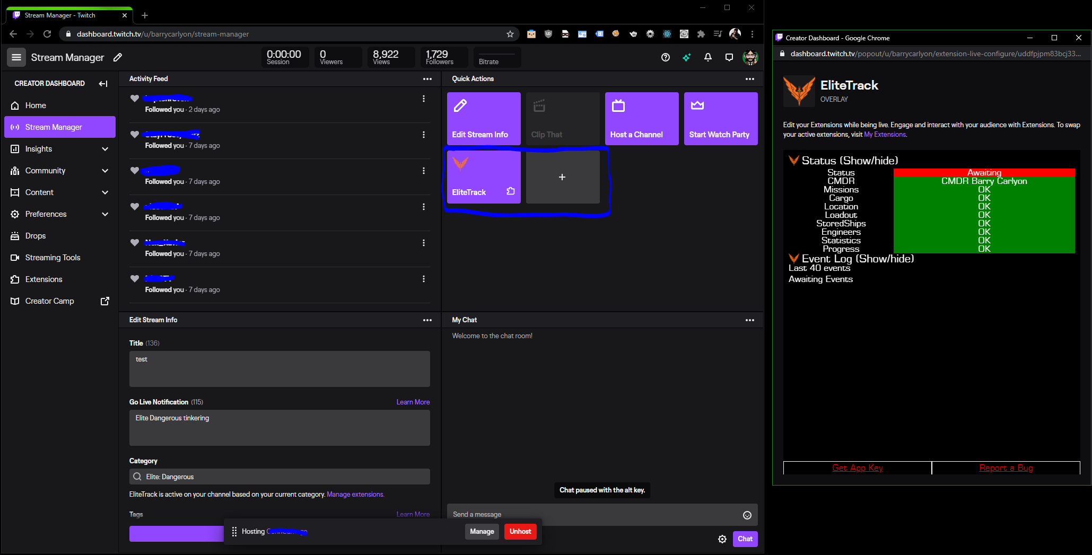Click the Go Live Notification field

point(279,428)
